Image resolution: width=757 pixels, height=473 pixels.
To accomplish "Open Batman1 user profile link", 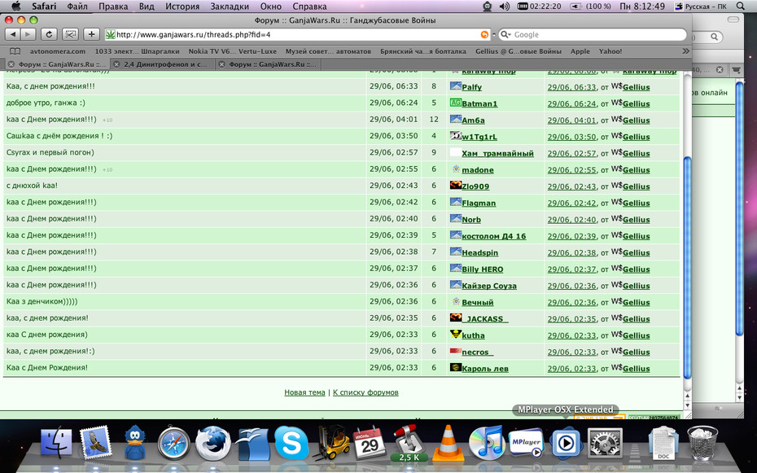I will 479,103.
